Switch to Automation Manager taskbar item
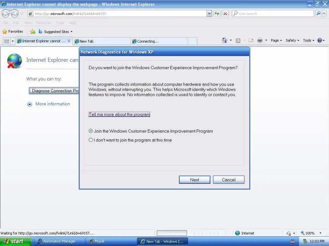This screenshot has width=329, height=246. 59,242
